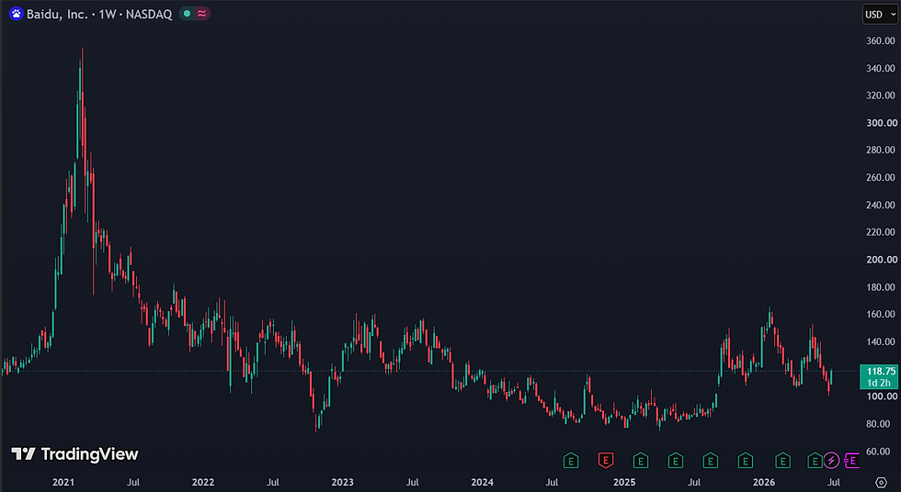This screenshot has width=901, height=492.
Task: Click the purple lightning bolt event icon
Action: (x=831, y=460)
